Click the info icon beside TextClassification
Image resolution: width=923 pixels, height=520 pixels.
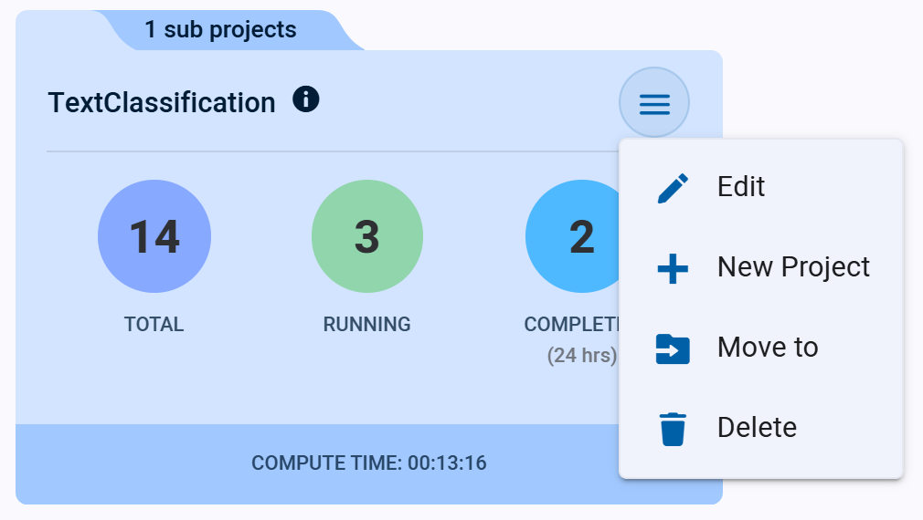tap(306, 99)
